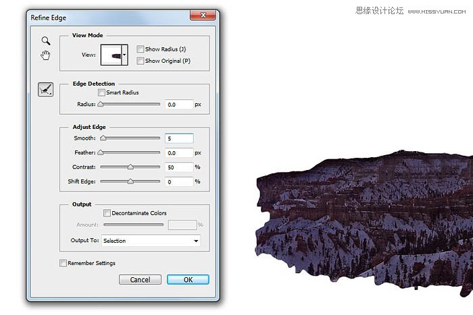Viewport: 473px width, 315px height.
Task: Click the Feather slider handle
Action: pyautogui.click(x=101, y=152)
